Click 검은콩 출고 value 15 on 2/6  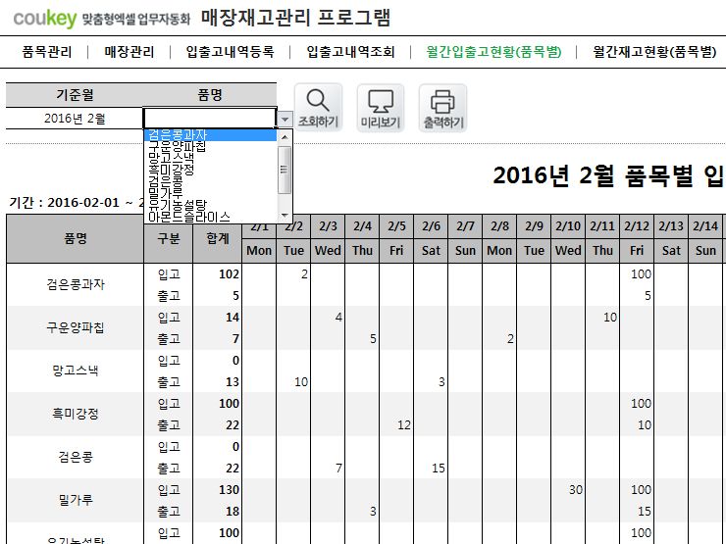point(438,469)
